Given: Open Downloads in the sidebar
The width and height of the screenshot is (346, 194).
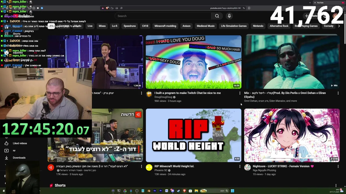Looking at the screenshot, I should (19, 158).
